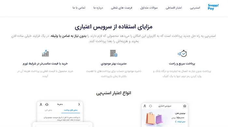Screen dimensions: 228x127
Task: Click the انواع اعتبار اسنپ‌پی heading
Action: coord(114,93)
